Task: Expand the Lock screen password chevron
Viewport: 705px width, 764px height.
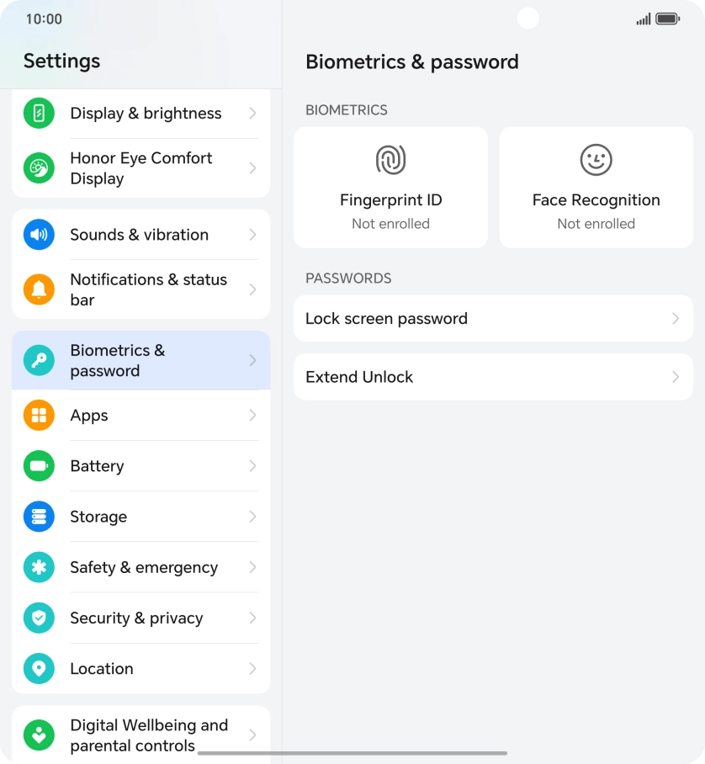Action: click(676, 319)
